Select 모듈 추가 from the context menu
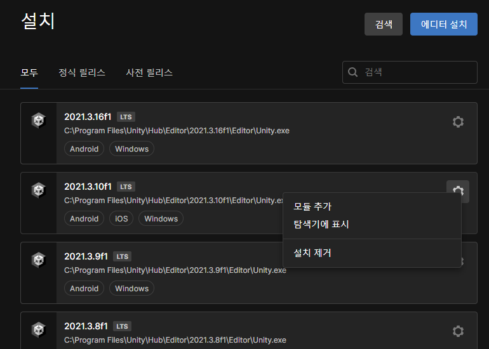 372,206
